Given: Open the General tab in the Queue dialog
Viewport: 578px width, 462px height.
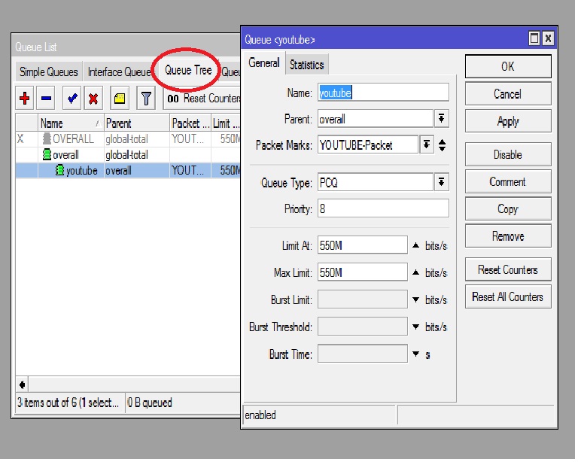Looking at the screenshot, I should (264, 63).
